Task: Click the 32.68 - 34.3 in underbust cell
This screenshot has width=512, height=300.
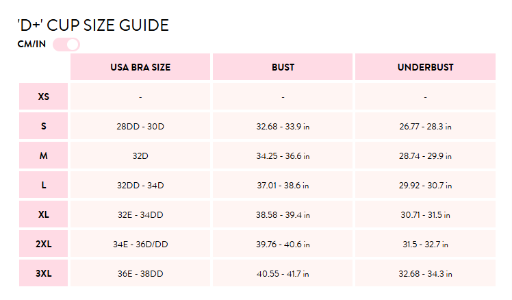Action: tap(426, 273)
